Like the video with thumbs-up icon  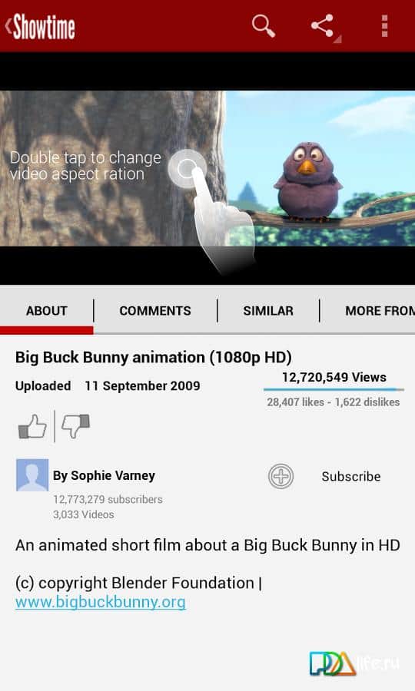tap(32, 426)
